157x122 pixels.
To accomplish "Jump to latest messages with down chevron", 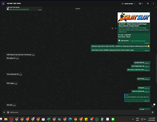I will (x=153, y=106).
